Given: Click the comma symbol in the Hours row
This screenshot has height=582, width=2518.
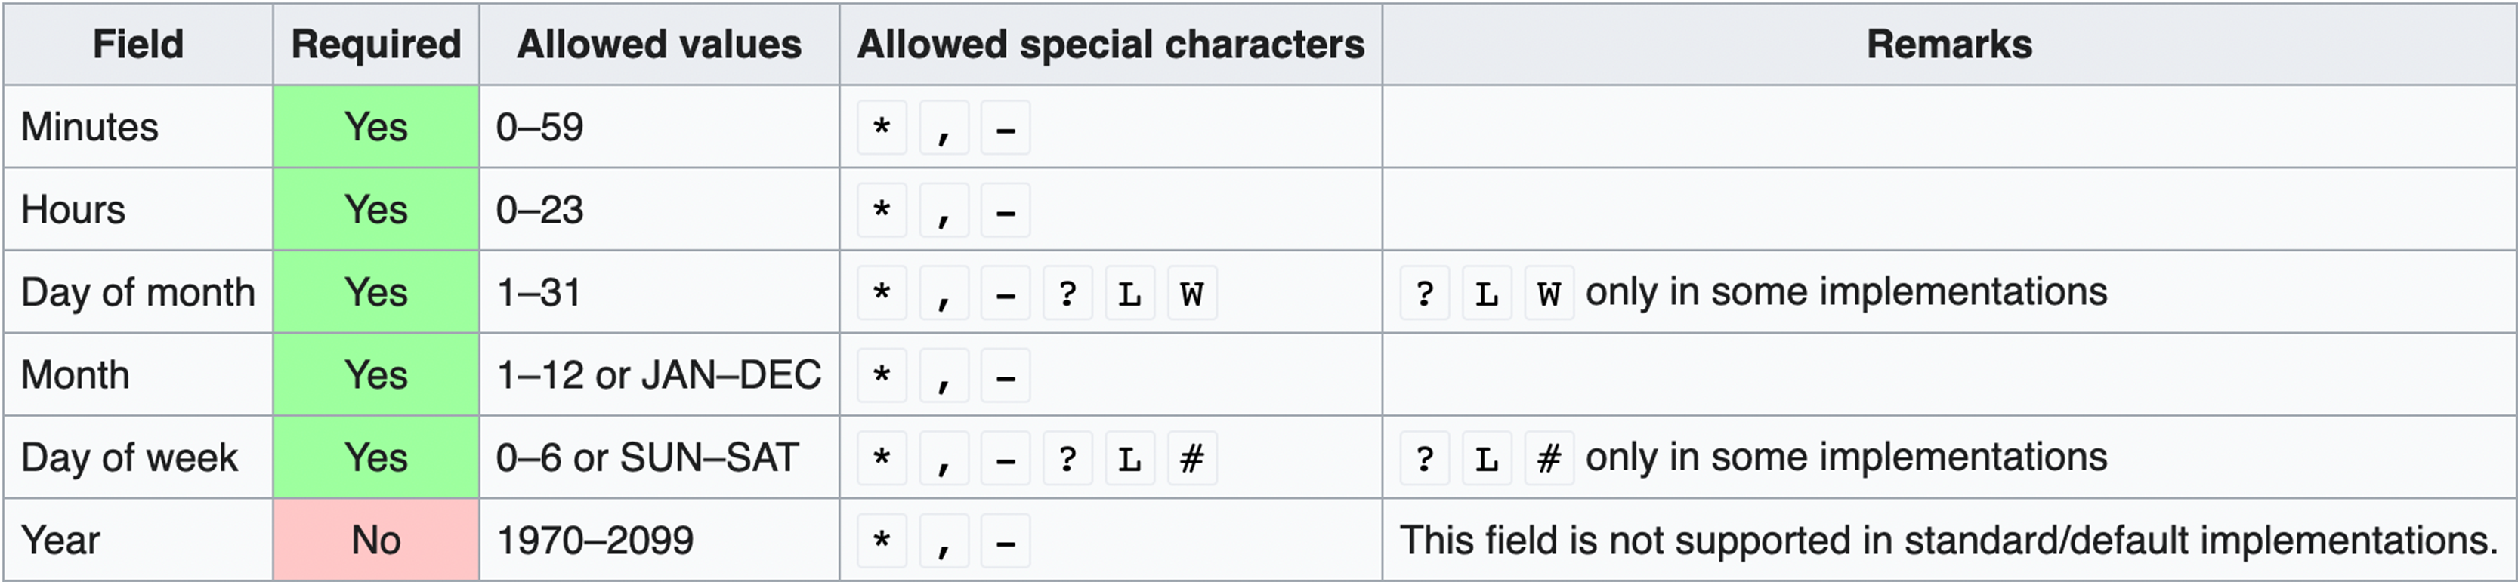Looking at the screenshot, I should [944, 211].
